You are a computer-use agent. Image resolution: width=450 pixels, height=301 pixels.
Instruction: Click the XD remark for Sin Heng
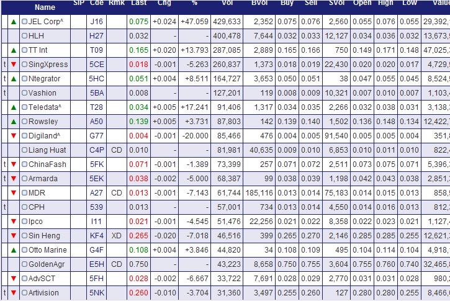pos(117,236)
